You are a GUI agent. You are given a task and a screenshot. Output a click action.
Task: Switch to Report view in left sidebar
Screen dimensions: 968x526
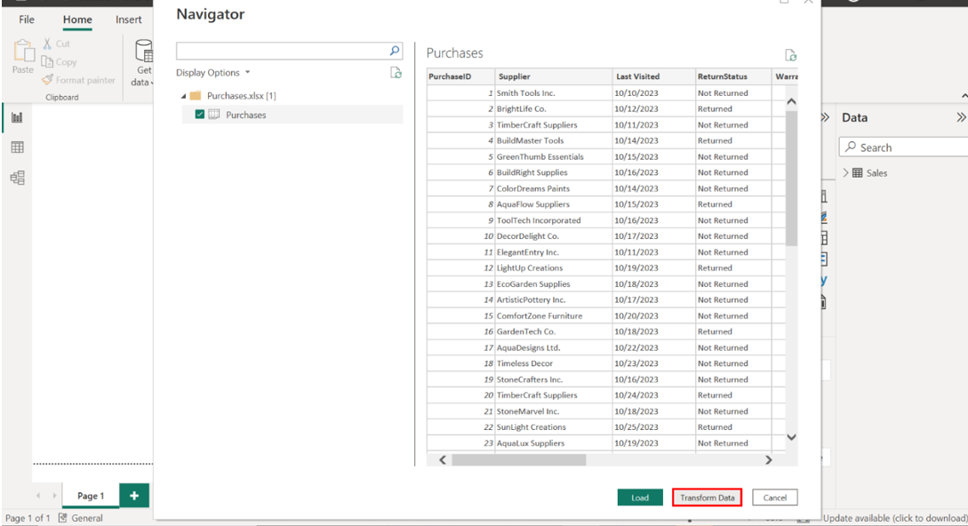pos(17,118)
